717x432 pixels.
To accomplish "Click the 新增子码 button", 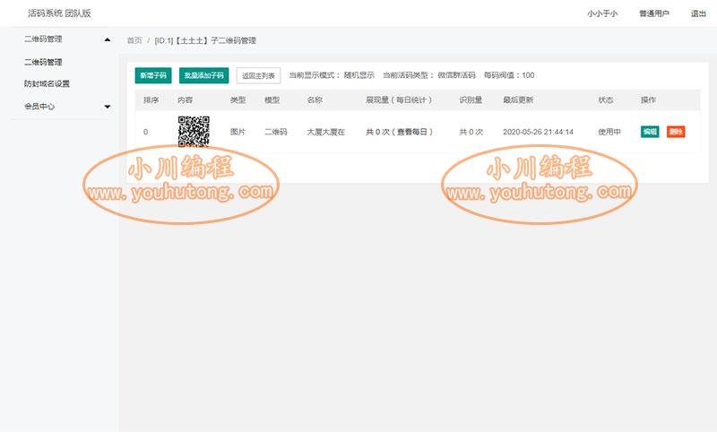I will [153, 75].
